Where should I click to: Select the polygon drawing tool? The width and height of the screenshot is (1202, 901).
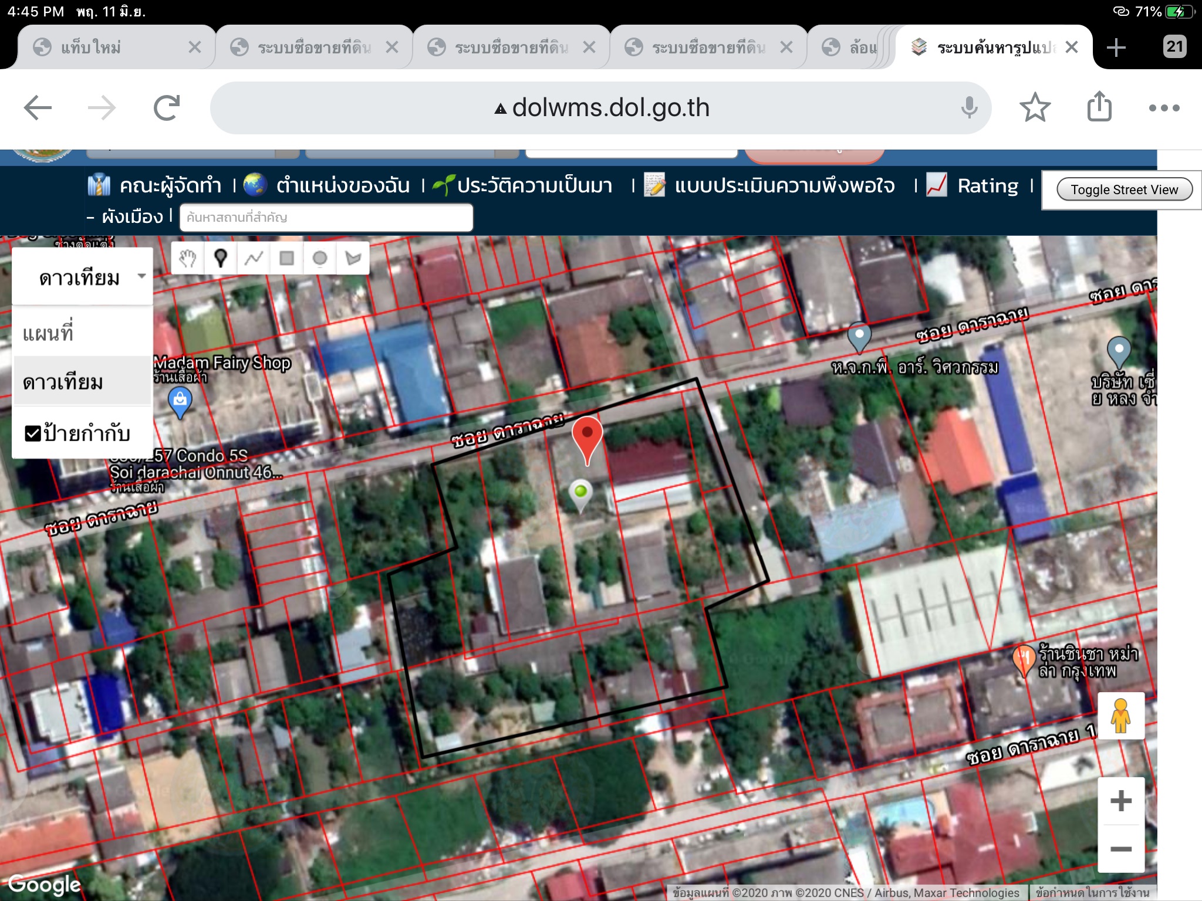(353, 258)
